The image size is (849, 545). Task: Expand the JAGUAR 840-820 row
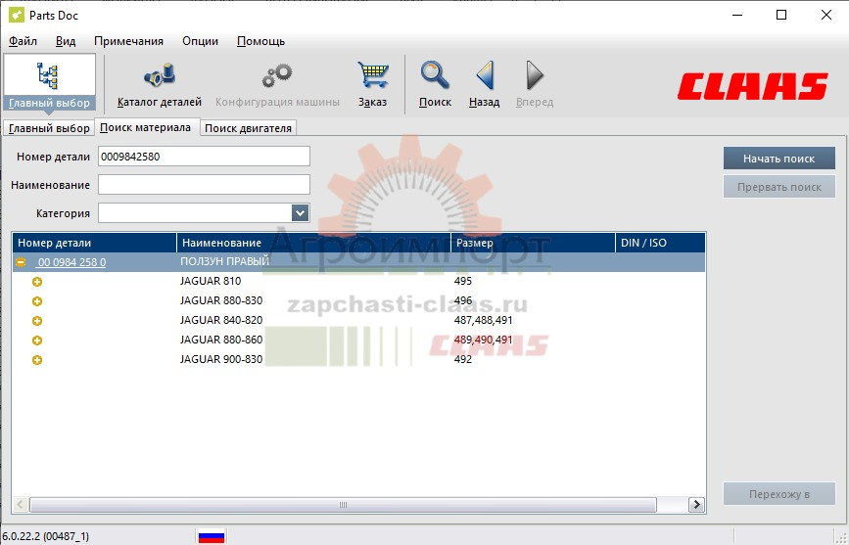tap(37, 321)
